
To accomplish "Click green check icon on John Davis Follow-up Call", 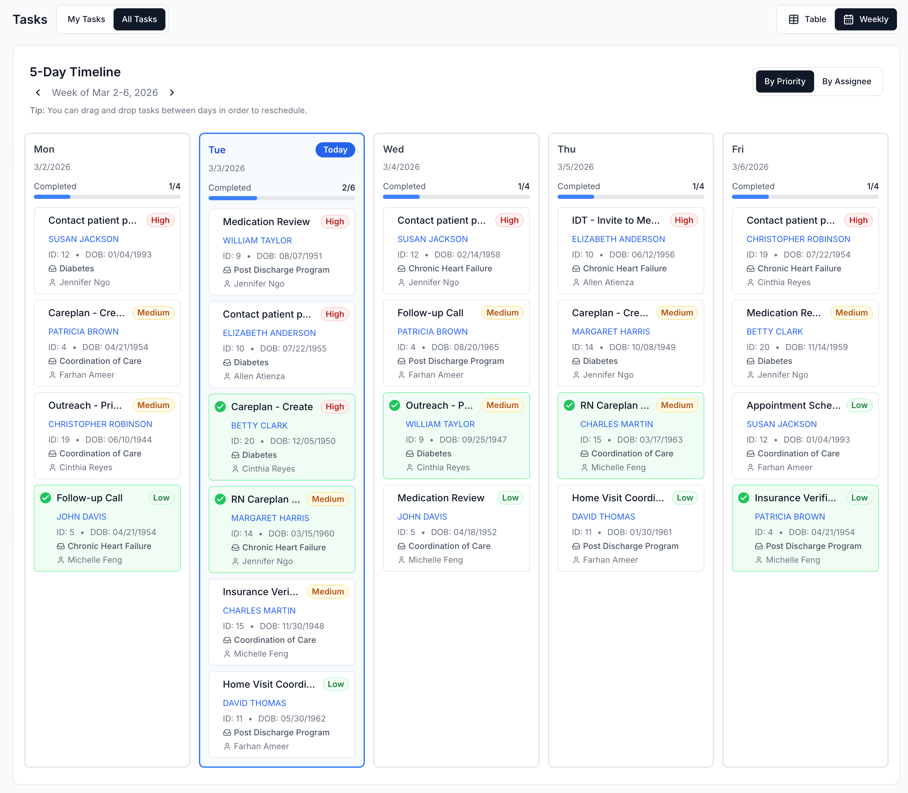I will point(46,498).
